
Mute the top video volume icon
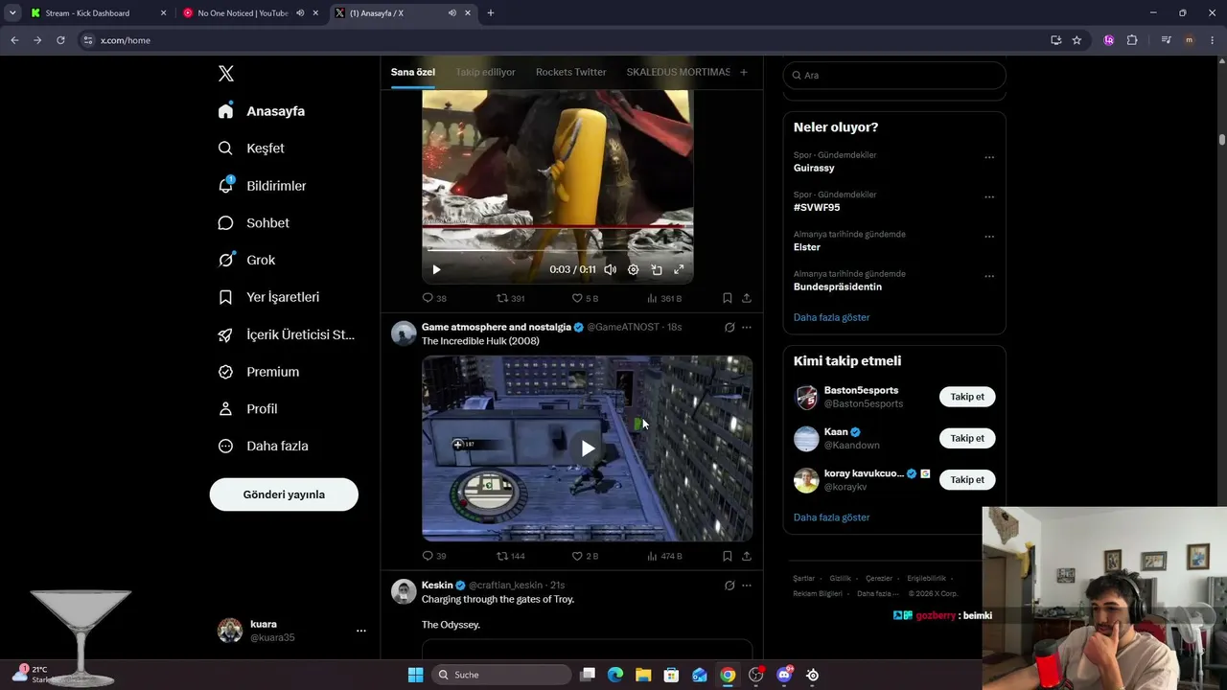click(x=610, y=269)
